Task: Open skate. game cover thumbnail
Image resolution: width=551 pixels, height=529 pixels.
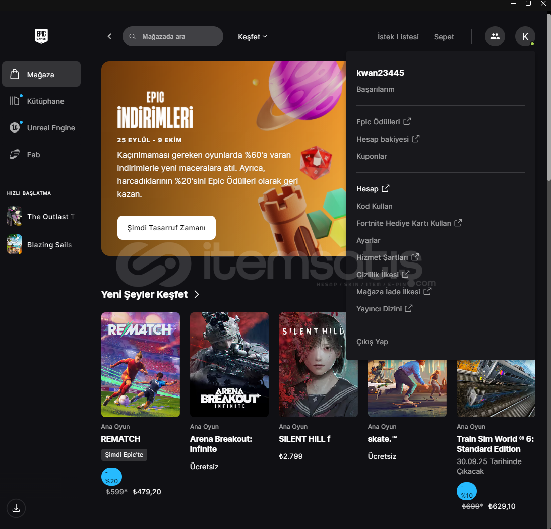Action: [407, 388]
